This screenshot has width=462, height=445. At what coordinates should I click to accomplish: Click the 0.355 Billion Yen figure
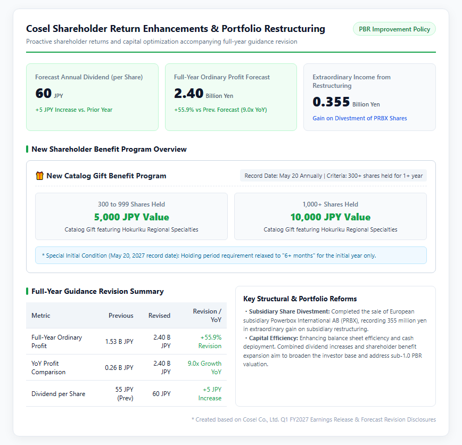[346, 102]
